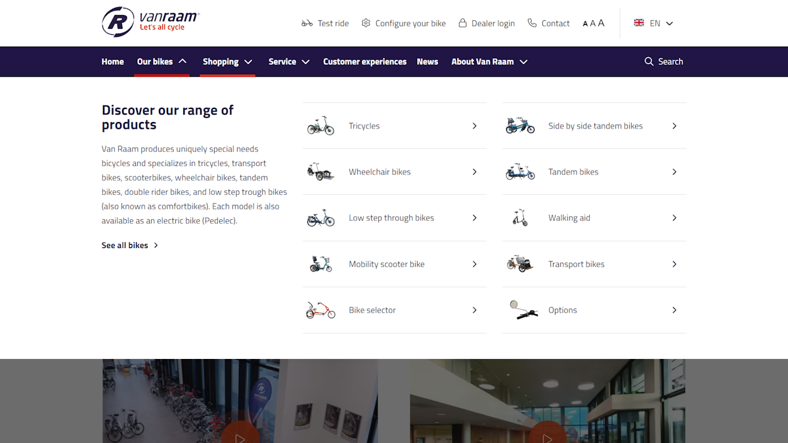Screen dimensions: 788x443
Task: Click the Dealer login padlock icon
Action: 463,23
